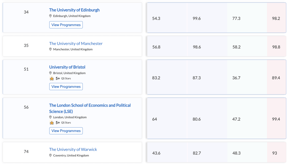Click the QS Stars badge icon for LSE
The height and width of the screenshot is (164, 288).
[x=52, y=123]
